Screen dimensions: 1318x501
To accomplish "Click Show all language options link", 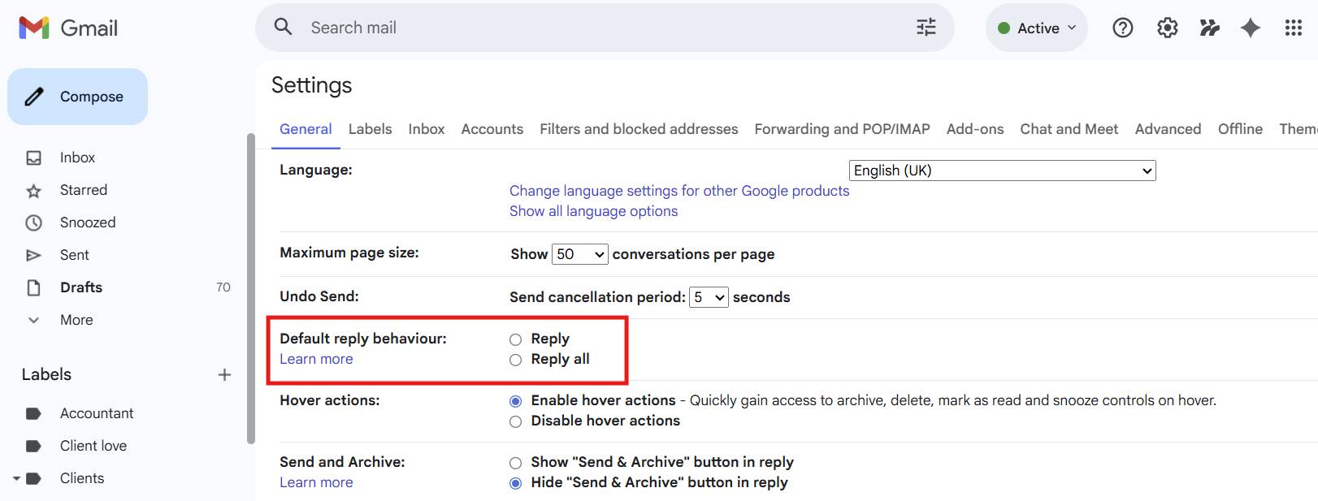I will coord(593,211).
